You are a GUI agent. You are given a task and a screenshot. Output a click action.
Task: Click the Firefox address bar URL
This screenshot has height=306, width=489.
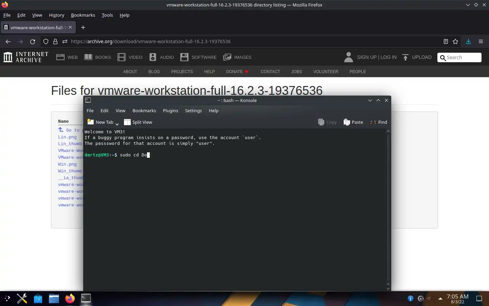pos(151,41)
